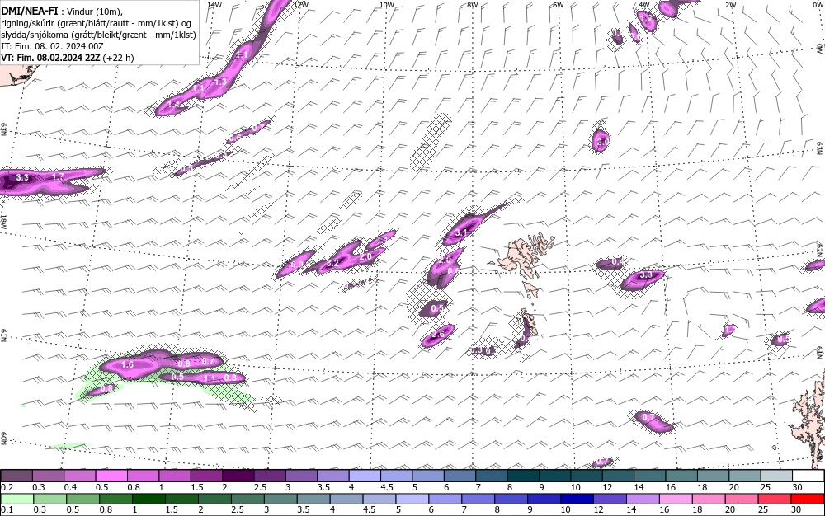Click the pale grey swatch after upper label 25
Screen dimensions: 825x516
pyautogui.click(x=776, y=476)
